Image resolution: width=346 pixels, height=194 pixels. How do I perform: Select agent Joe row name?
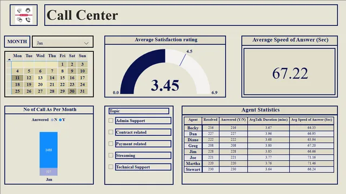coord(193,157)
